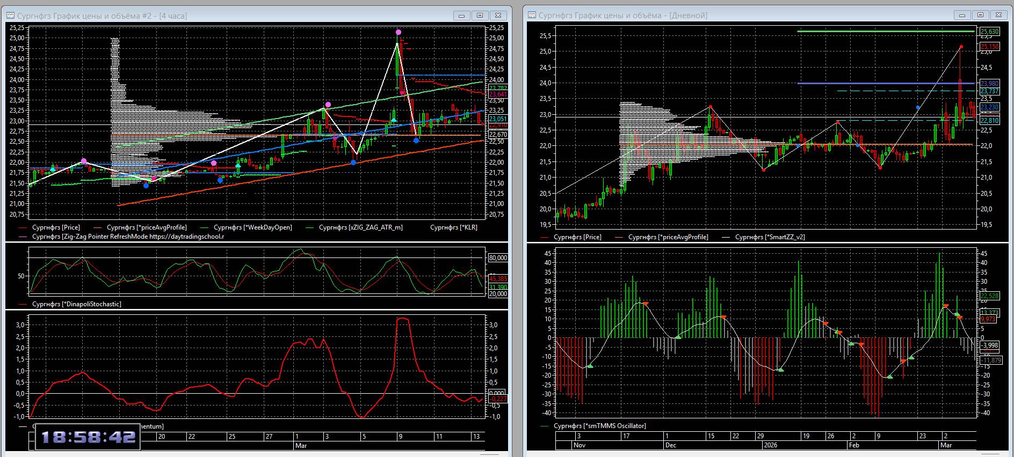This screenshot has height=457, width=1014.
Task: Click the chart icon in the 4-hour window title bar
Action: [x=11, y=16]
